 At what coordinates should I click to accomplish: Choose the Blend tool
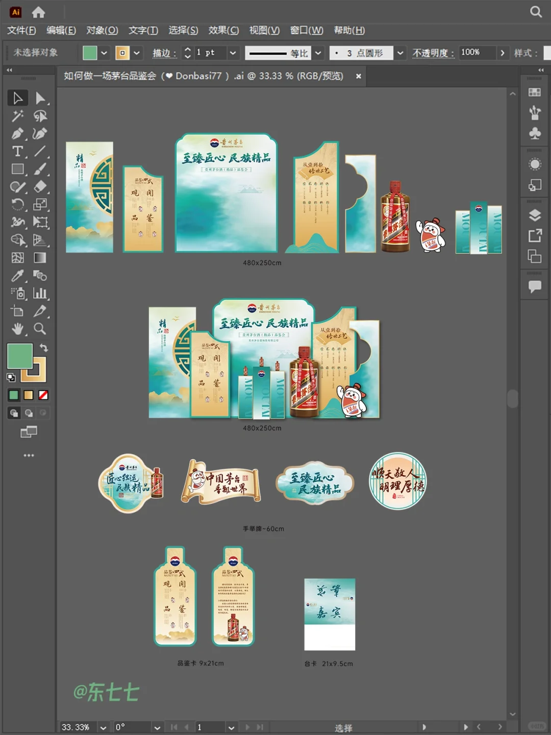point(40,276)
